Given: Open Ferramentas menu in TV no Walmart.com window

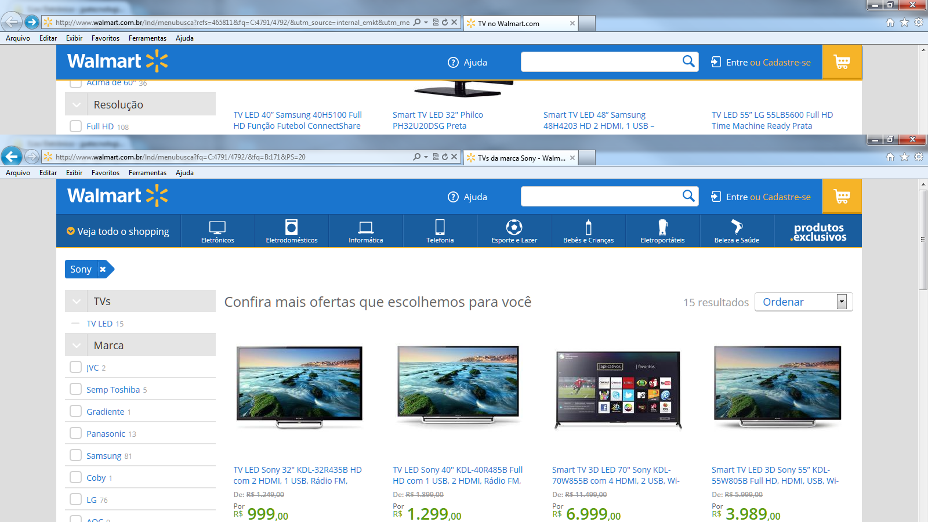Looking at the screenshot, I should tap(147, 38).
